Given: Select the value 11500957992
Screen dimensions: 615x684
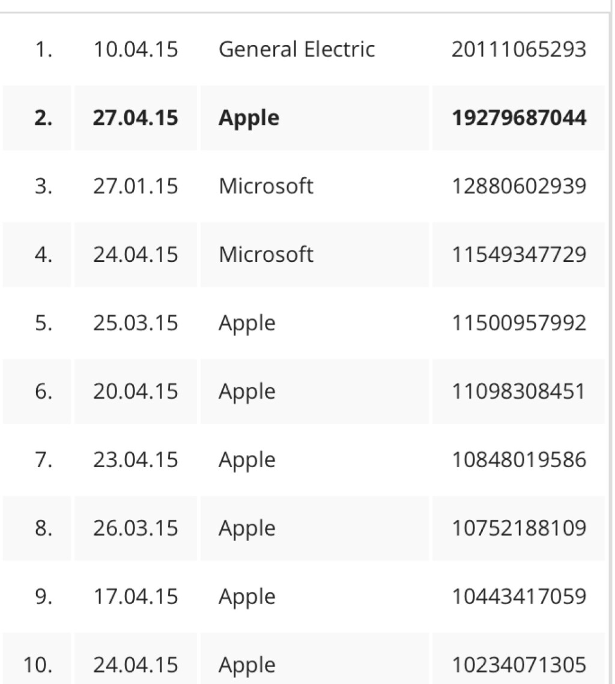Looking at the screenshot, I should coord(518,323).
